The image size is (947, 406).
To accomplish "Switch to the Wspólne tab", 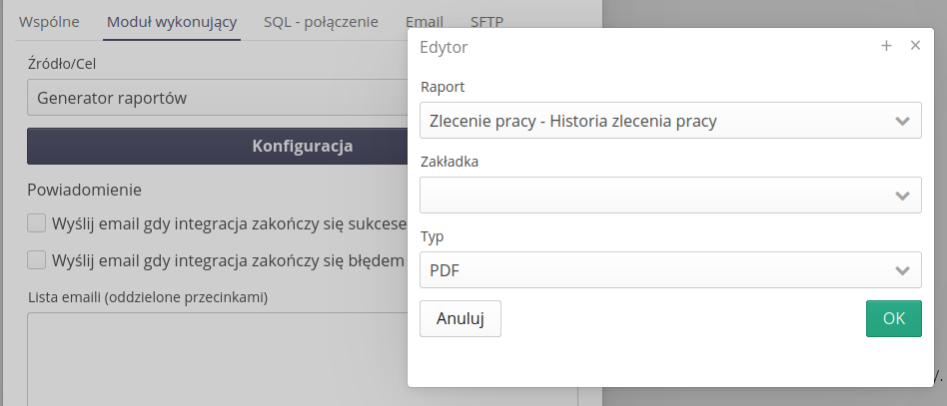I will pos(49,22).
